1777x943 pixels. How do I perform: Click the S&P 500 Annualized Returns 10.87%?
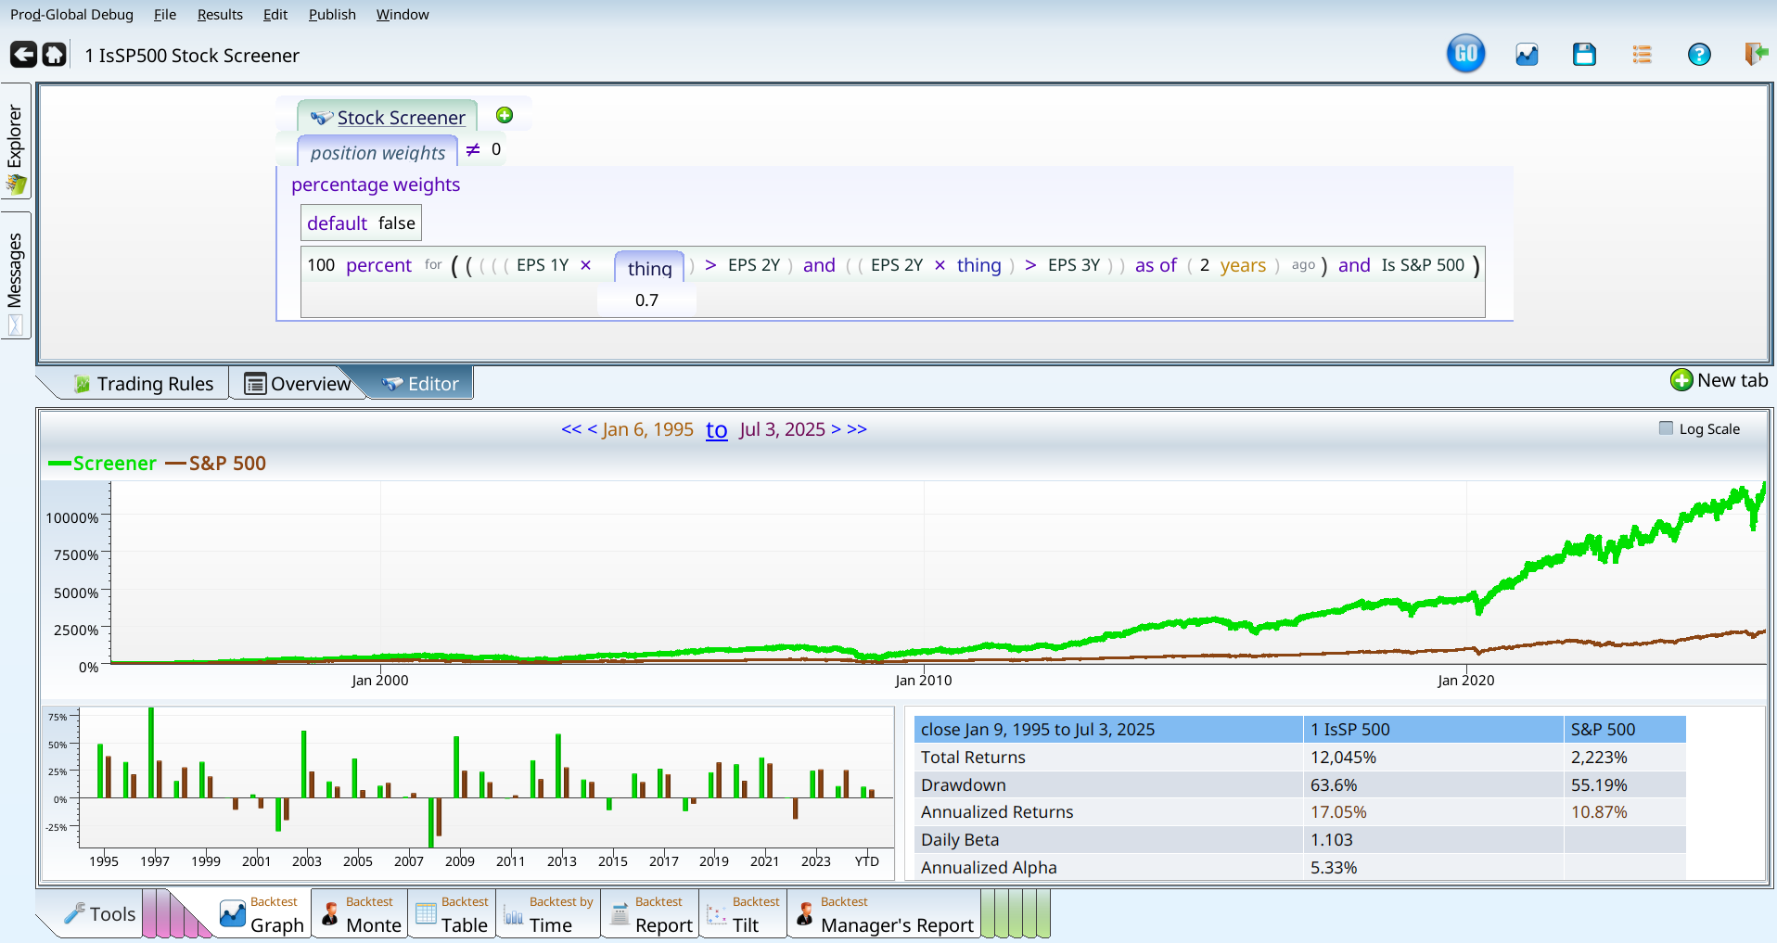[x=1624, y=811]
